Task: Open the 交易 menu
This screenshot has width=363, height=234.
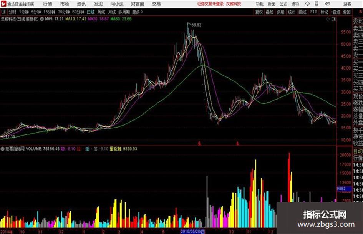Action: click(x=156, y=4)
